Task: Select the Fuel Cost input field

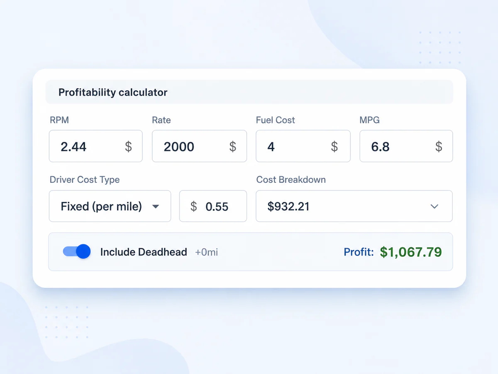Action: pos(303,146)
